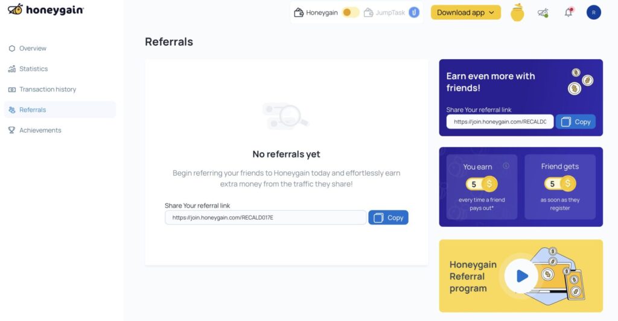Image resolution: width=618 pixels, height=321 pixels.
Task: Open the notifications bell
Action: [569, 12]
